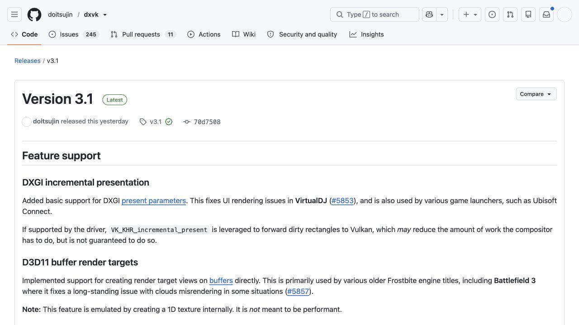
Task: Open the Insights tab
Action: click(367, 34)
